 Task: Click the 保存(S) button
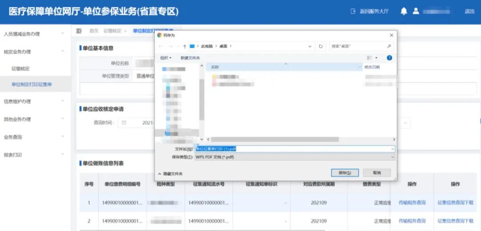pyautogui.click(x=345, y=173)
